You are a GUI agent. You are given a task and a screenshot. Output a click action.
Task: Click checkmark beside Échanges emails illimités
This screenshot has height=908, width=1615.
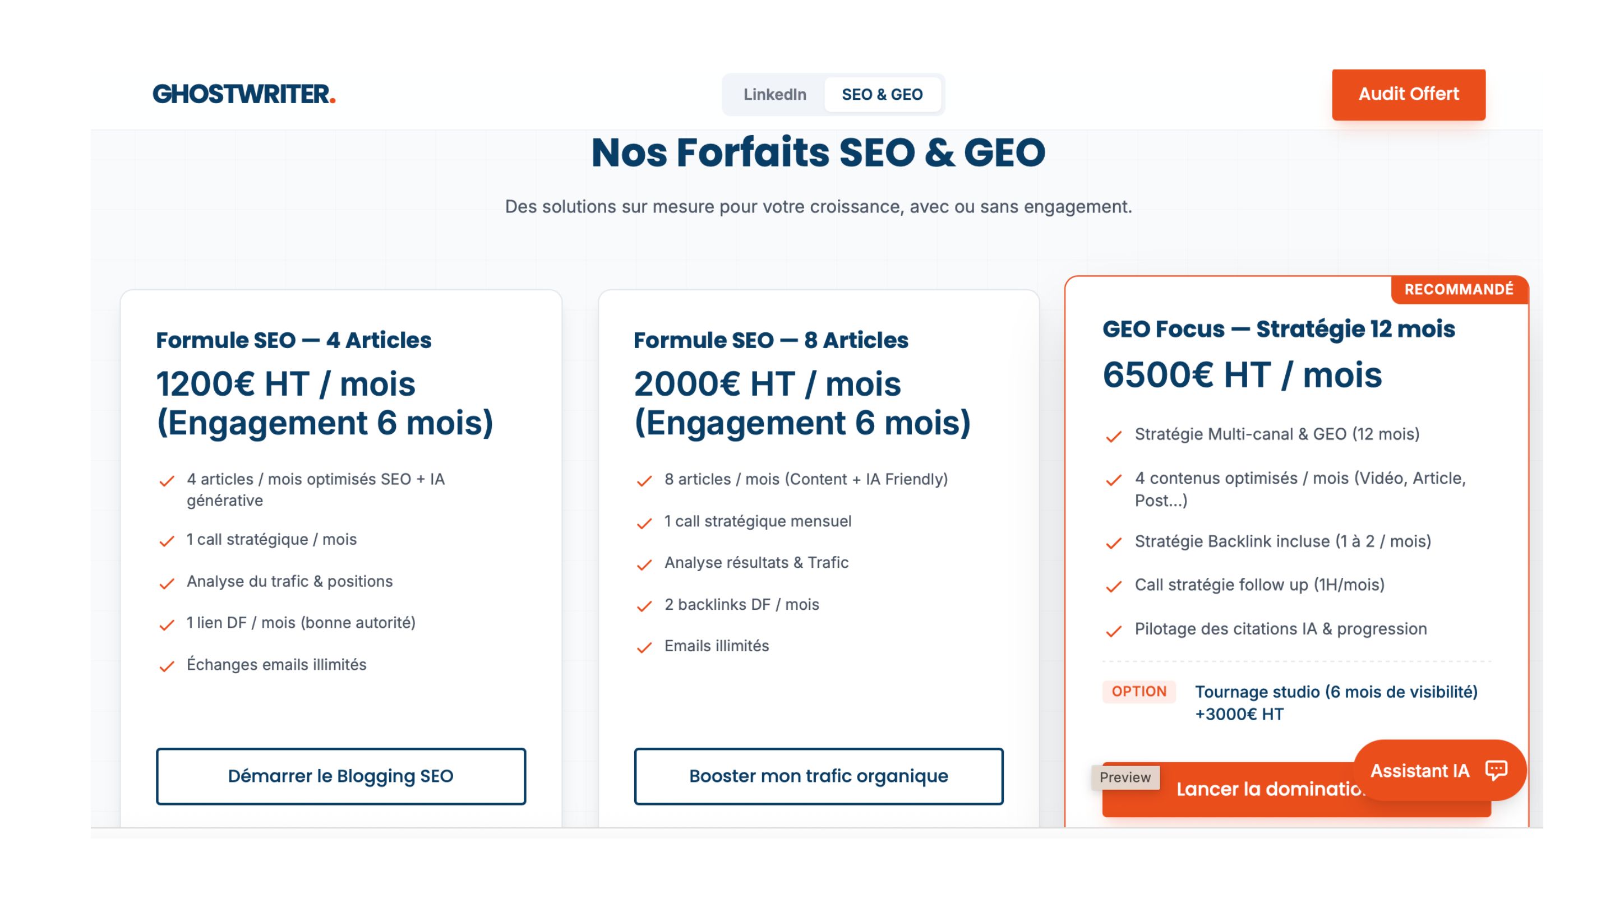(x=167, y=666)
